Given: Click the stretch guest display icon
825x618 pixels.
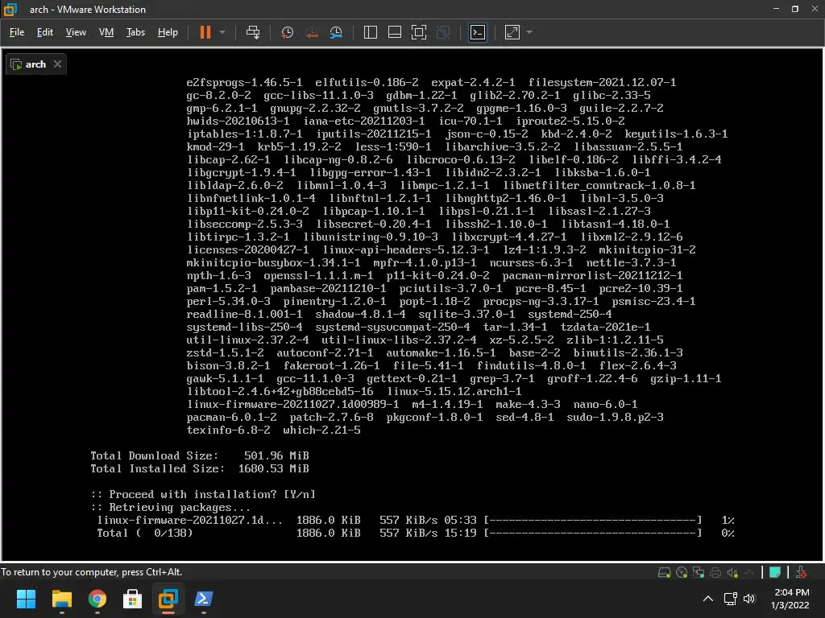Looking at the screenshot, I should (x=512, y=32).
